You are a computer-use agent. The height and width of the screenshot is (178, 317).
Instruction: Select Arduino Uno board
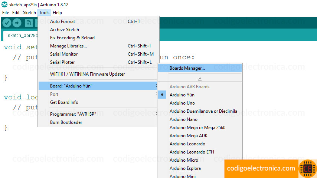pyautogui.click(x=200, y=103)
